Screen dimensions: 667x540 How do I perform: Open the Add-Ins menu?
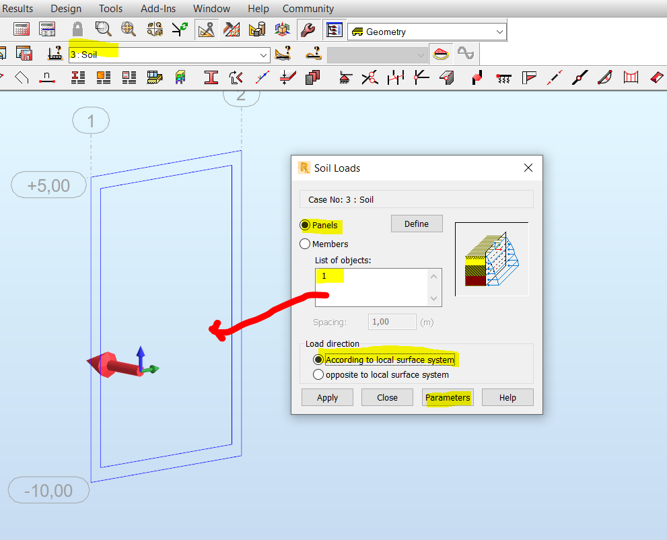click(x=157, y=8)
